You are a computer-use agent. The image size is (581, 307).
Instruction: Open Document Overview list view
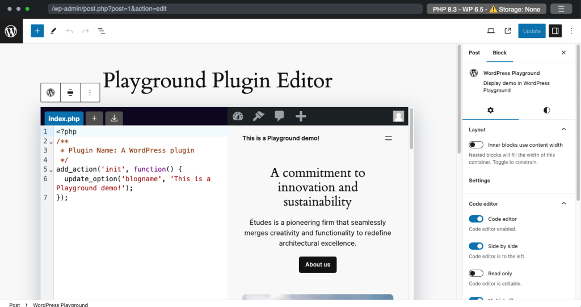click(x=102, y=31)
